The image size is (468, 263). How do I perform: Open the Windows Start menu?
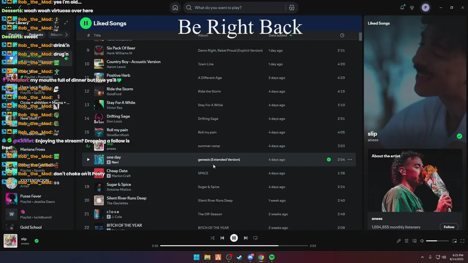[196, 257]
